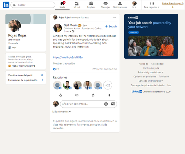
Task: Open fourth reactor avatar in white coat
Action: (x=88, y=85)
